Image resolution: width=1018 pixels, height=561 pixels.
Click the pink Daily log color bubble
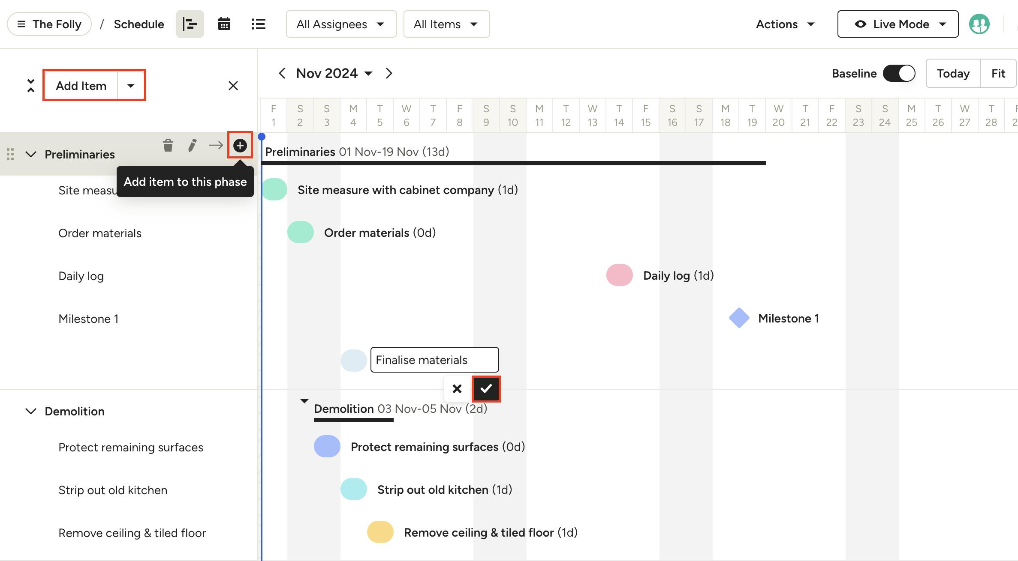tap(619, 275)
